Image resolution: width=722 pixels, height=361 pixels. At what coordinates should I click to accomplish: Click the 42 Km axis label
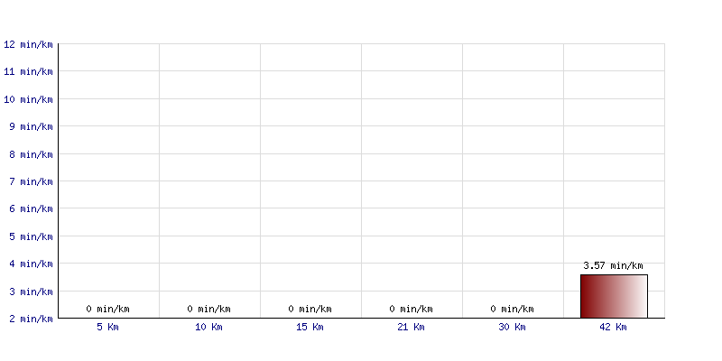click(613, 327)
